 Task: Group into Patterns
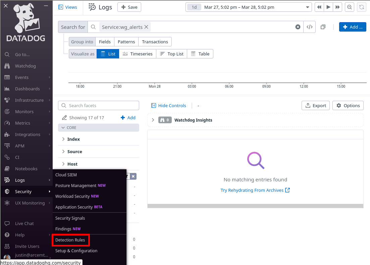click(126, 42)
